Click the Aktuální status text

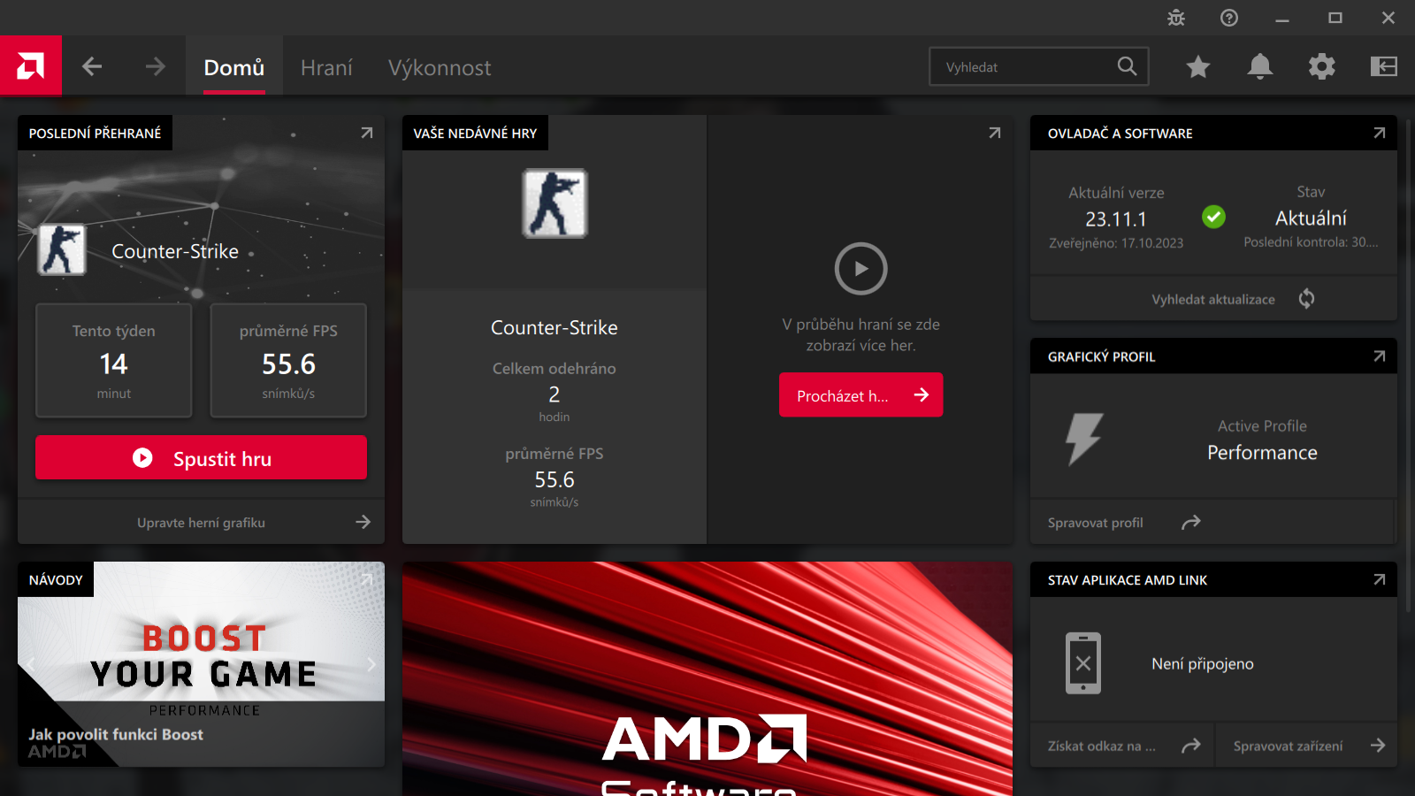click(x=1311, y=218)
